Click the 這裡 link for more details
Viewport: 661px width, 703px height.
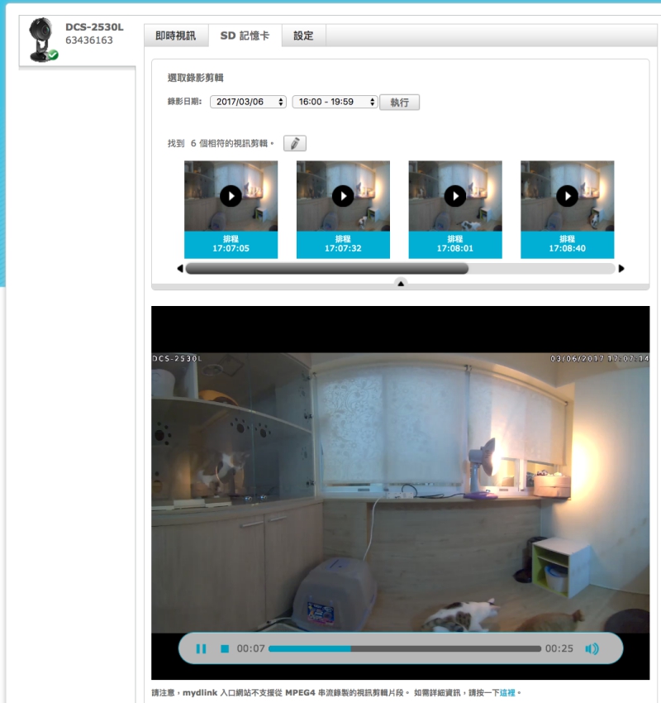pos(507,693)
